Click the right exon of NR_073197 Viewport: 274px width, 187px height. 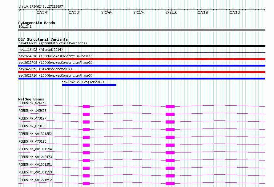tap(170, 122)
